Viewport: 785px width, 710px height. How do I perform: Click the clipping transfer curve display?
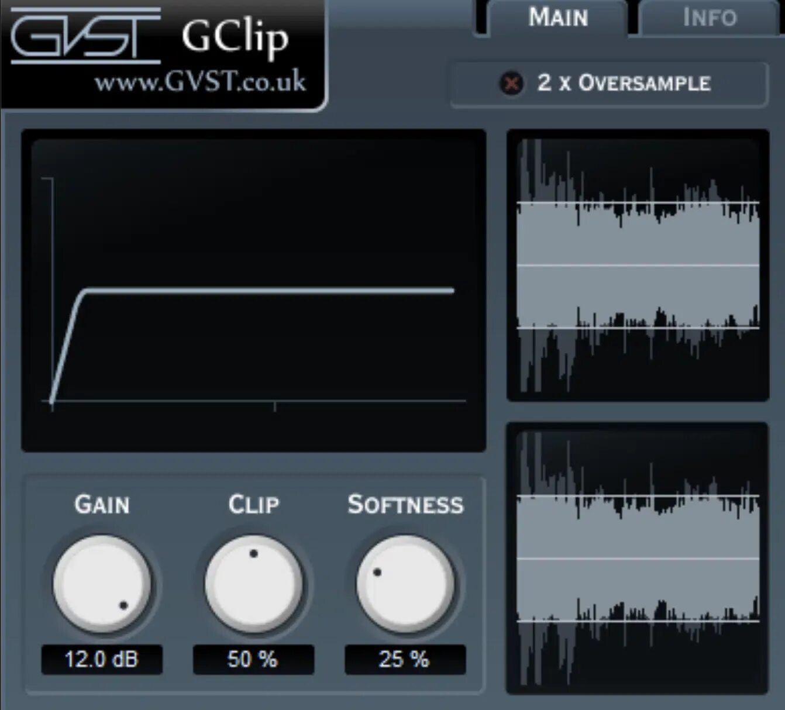(x=253, y=291)
